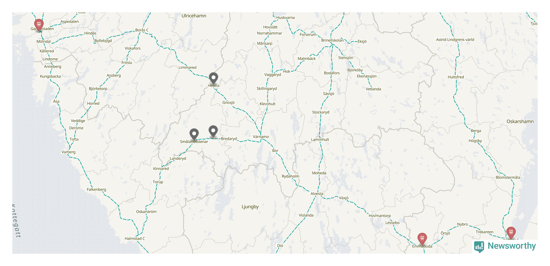Select the Nybro station label

point(463,225)
